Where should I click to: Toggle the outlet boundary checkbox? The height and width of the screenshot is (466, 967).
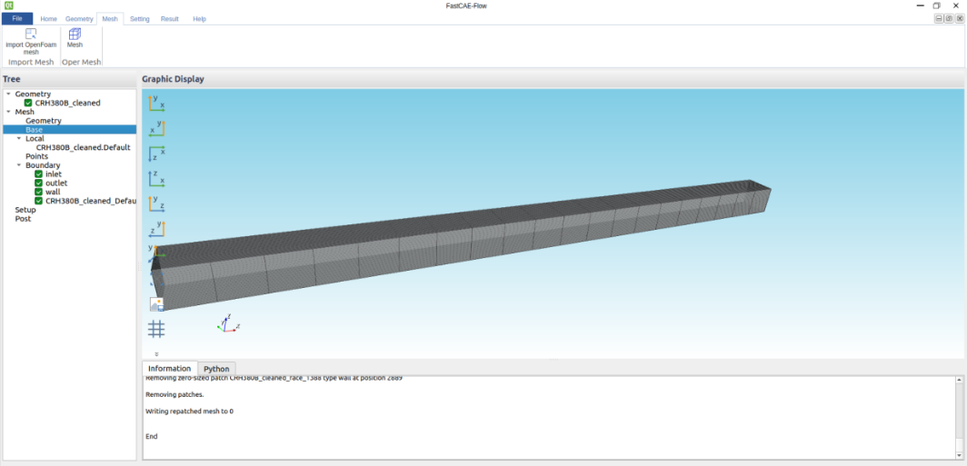click(x=39, y=183)
